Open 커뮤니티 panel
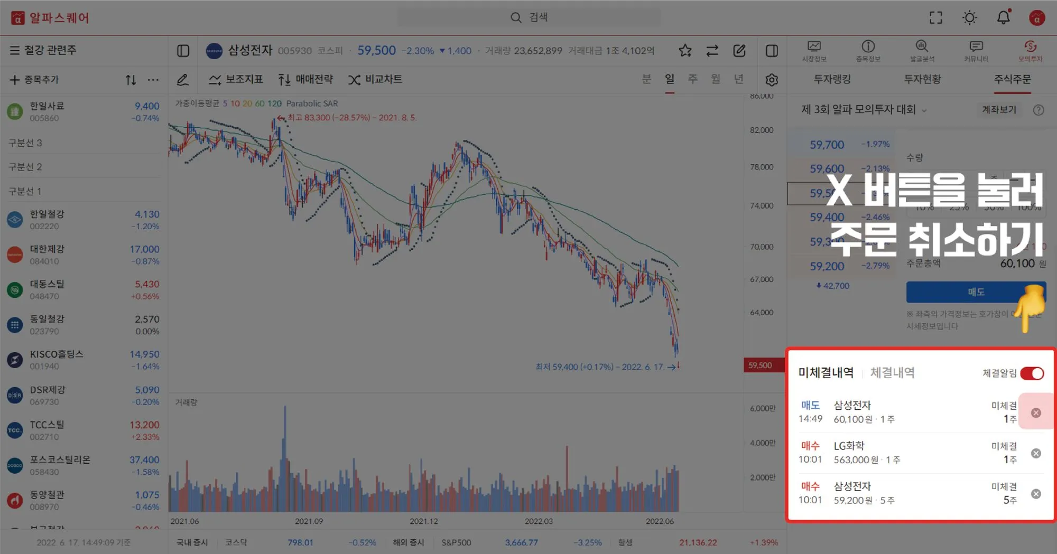 click(x=976, y=51)
